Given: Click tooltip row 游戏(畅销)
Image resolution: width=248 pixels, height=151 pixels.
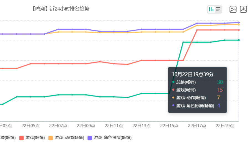Looking at the screenshot, I should point(197,90).
